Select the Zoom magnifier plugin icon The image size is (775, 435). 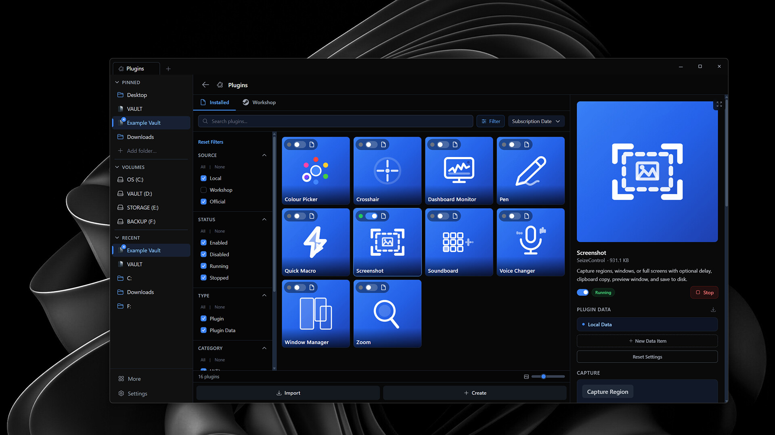click(x=386, y=314)
